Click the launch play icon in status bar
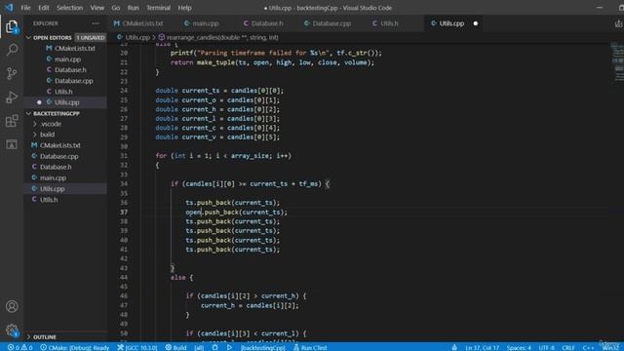 coord(230,347)
